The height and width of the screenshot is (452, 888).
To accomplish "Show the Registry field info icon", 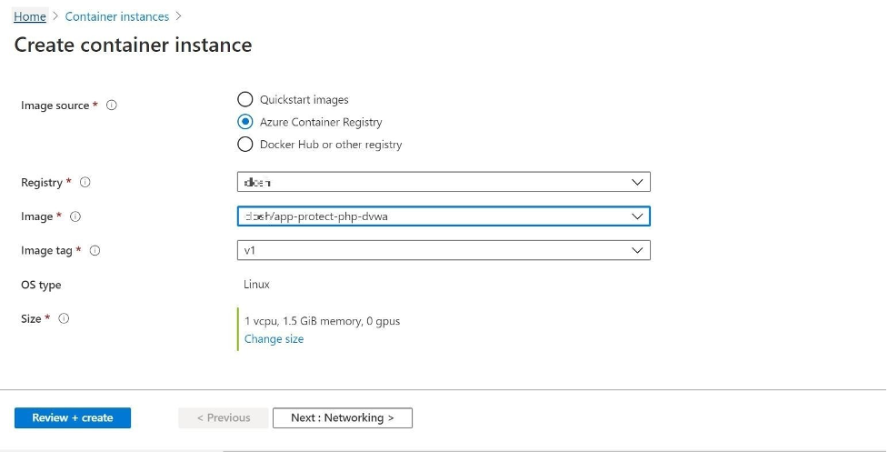I will click(x=85, y=182).
